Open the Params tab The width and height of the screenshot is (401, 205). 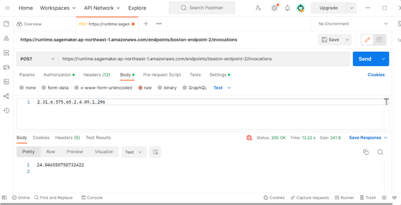[27, 75]
